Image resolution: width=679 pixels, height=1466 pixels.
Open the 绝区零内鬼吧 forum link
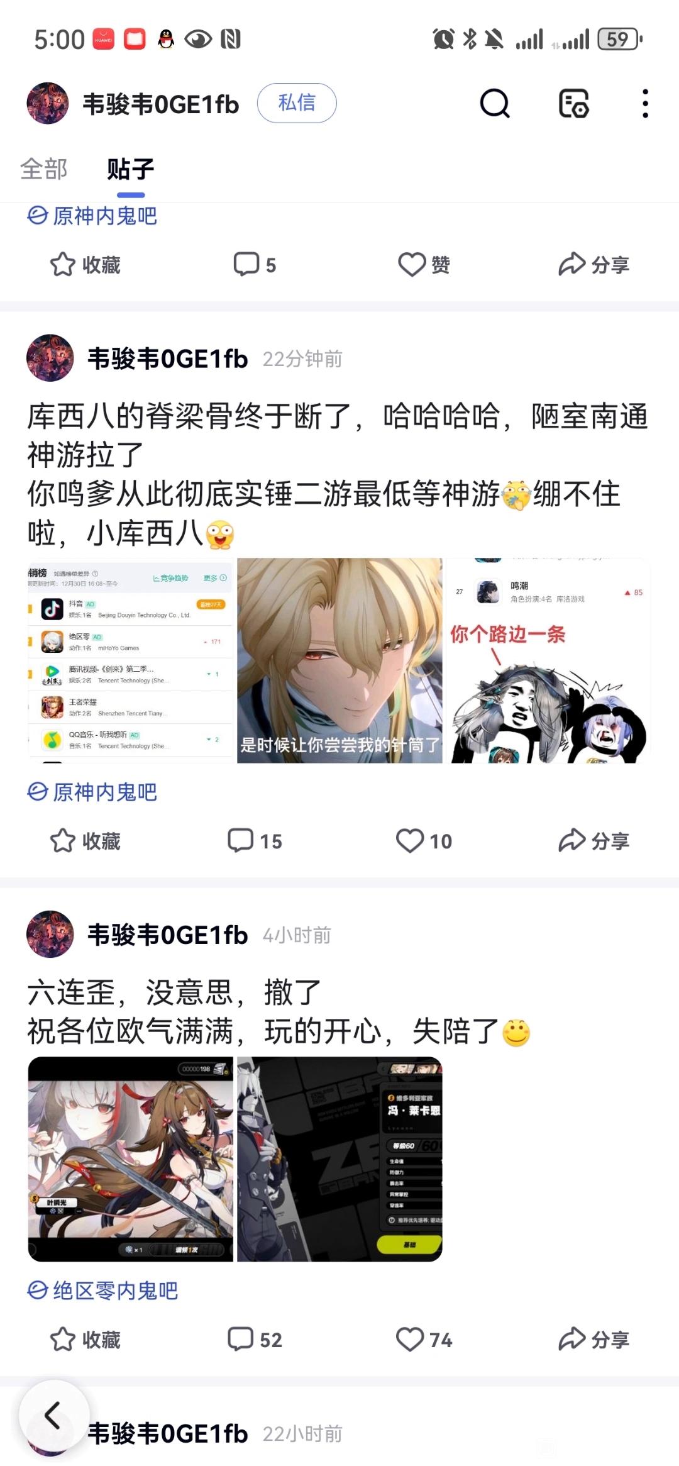pos(102,1291)
